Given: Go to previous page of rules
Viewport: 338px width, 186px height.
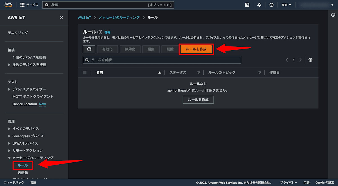Looking at the screenshot, I should pos(287,60).
